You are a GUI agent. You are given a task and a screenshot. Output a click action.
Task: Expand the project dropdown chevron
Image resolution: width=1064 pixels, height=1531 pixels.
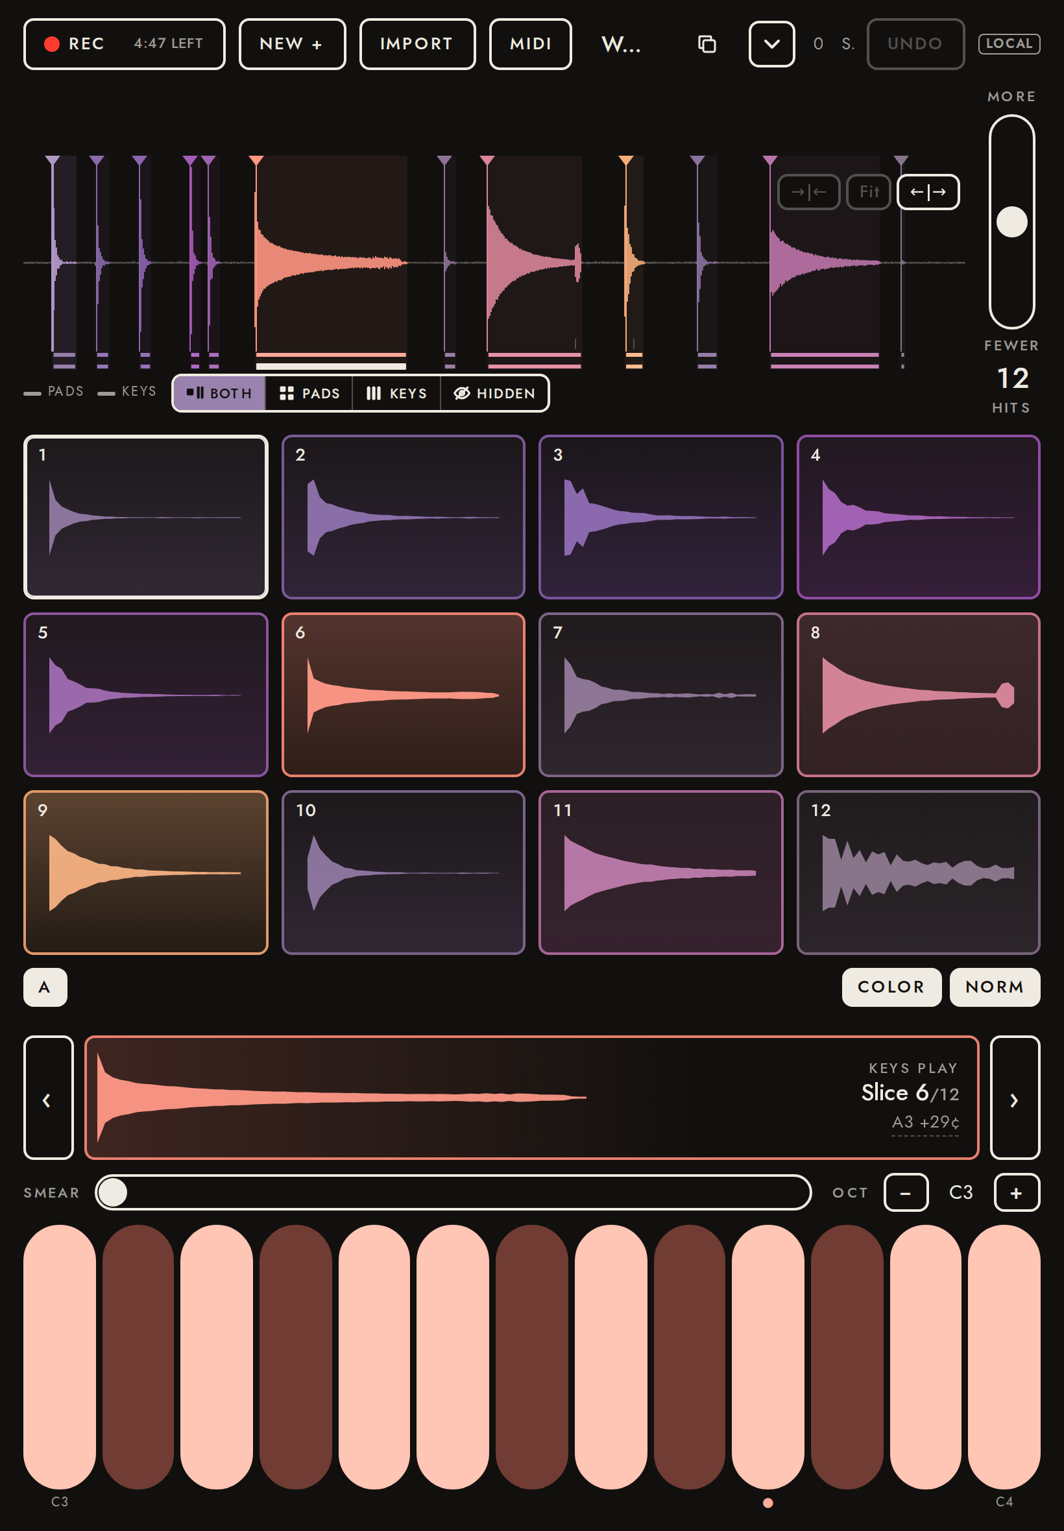[771, 44]
